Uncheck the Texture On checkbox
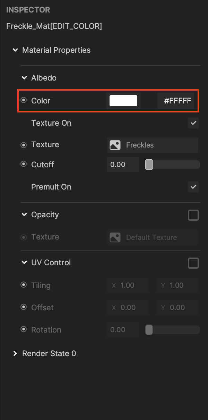This screenshot has width=208, height=420. tap(193, 123)
